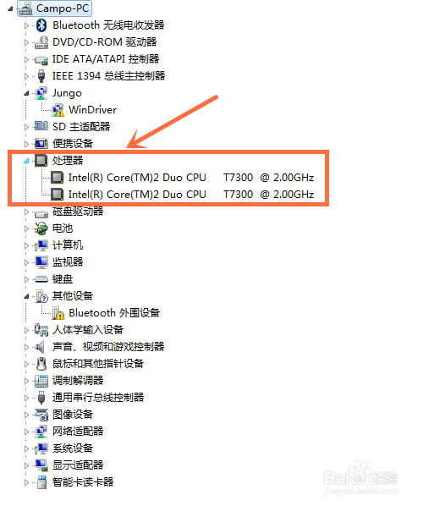
Task: Collapse the Jungo tree node
Action: pos(26,93)
